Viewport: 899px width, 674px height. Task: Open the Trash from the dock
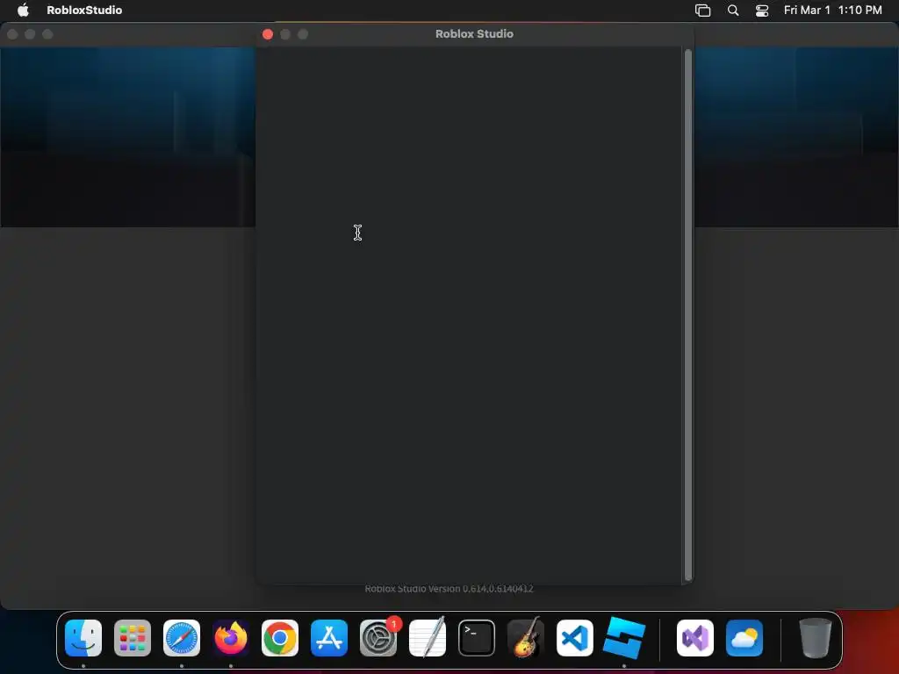click(x=815, y=638)
